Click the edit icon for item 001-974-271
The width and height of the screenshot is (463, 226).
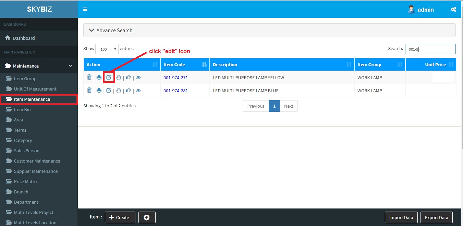[x=109, y=78]
